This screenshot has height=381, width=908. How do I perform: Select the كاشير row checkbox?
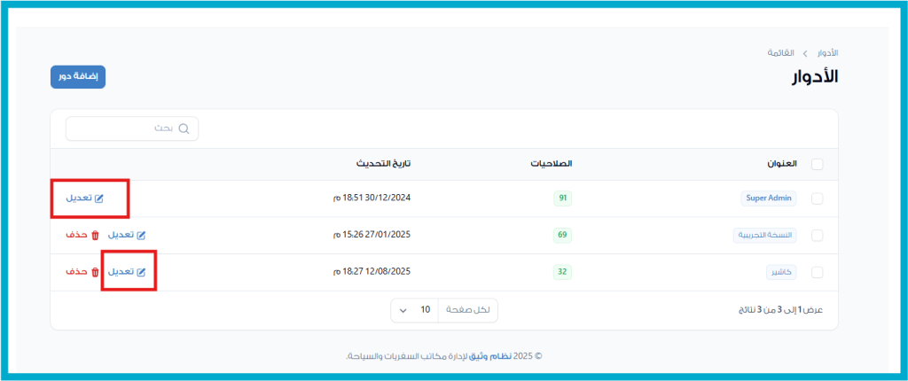tap(817, 272)
